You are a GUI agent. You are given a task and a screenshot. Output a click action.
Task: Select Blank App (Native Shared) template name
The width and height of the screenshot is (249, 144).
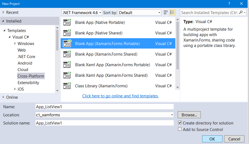click(99, 33)
